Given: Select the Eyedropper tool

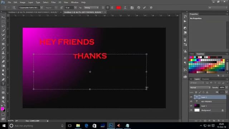Looking at the screenshot, I should (x=3, y=39).
